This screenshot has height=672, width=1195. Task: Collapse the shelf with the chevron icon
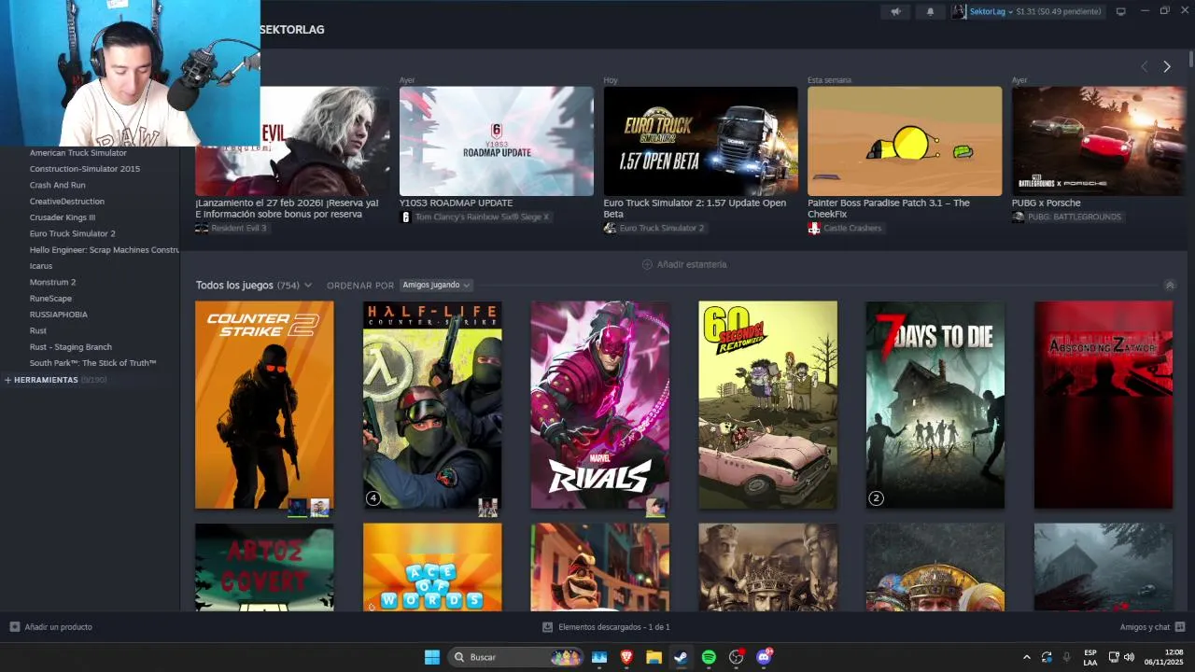coord(1170,285)
